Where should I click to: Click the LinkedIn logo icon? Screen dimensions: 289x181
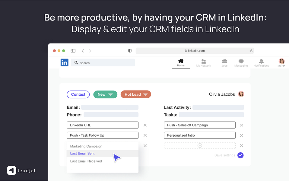click(x=64, y=62)
